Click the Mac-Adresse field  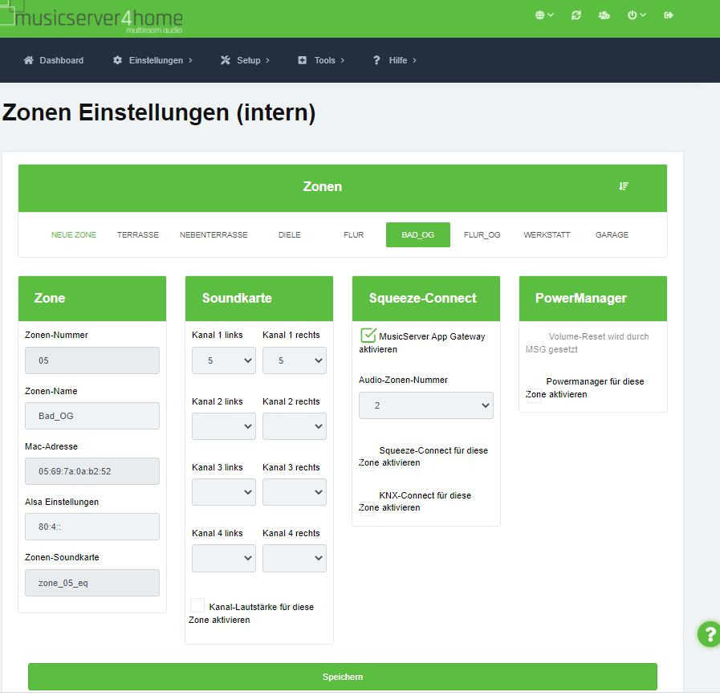(92, 471)
